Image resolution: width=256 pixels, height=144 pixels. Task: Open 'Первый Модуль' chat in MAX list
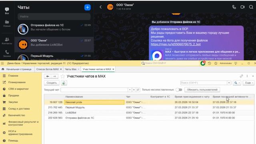54,56
